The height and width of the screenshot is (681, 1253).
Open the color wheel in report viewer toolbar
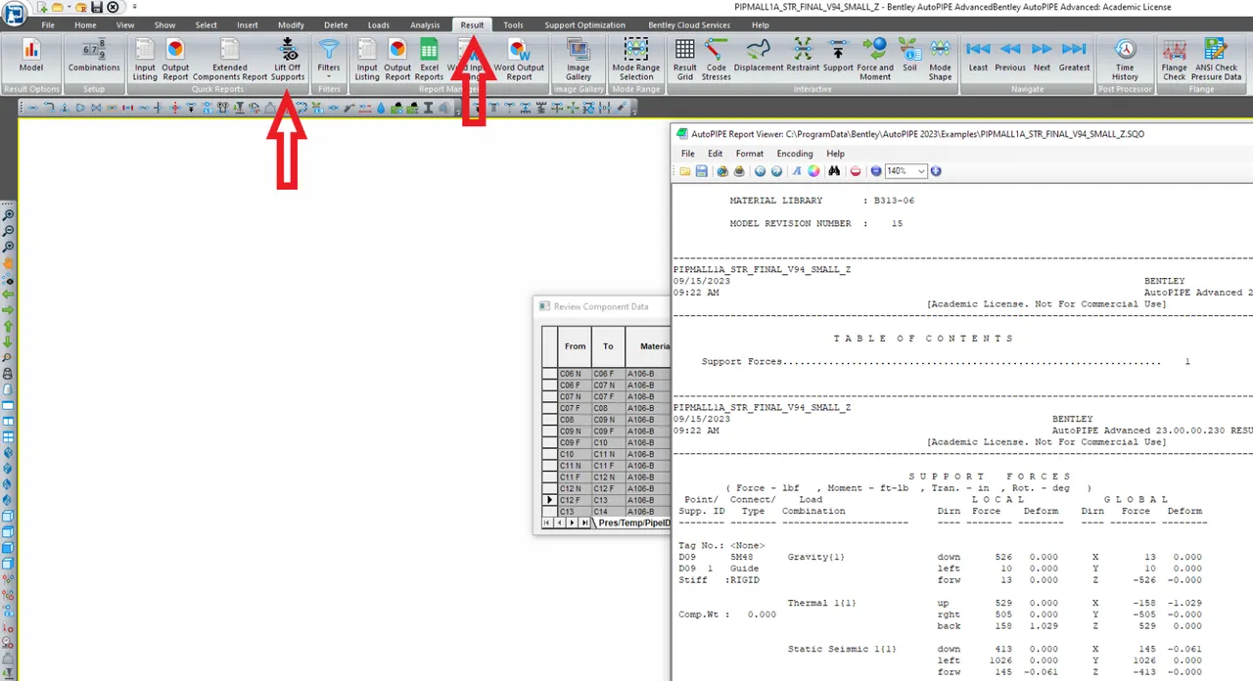click(x=813, y=171)
